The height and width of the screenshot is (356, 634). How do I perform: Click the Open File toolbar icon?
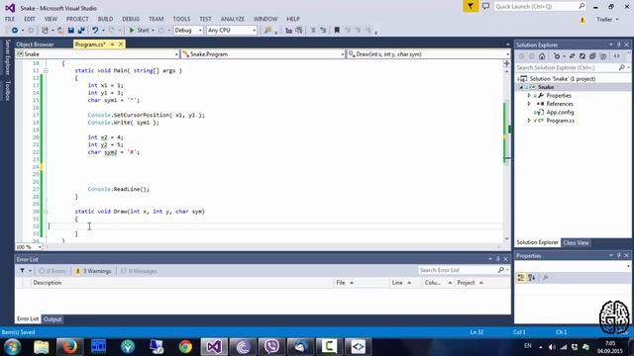[x=60, y=31]
